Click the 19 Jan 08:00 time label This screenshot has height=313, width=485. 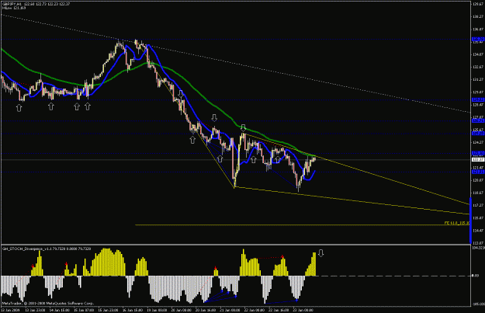point(157,310)
